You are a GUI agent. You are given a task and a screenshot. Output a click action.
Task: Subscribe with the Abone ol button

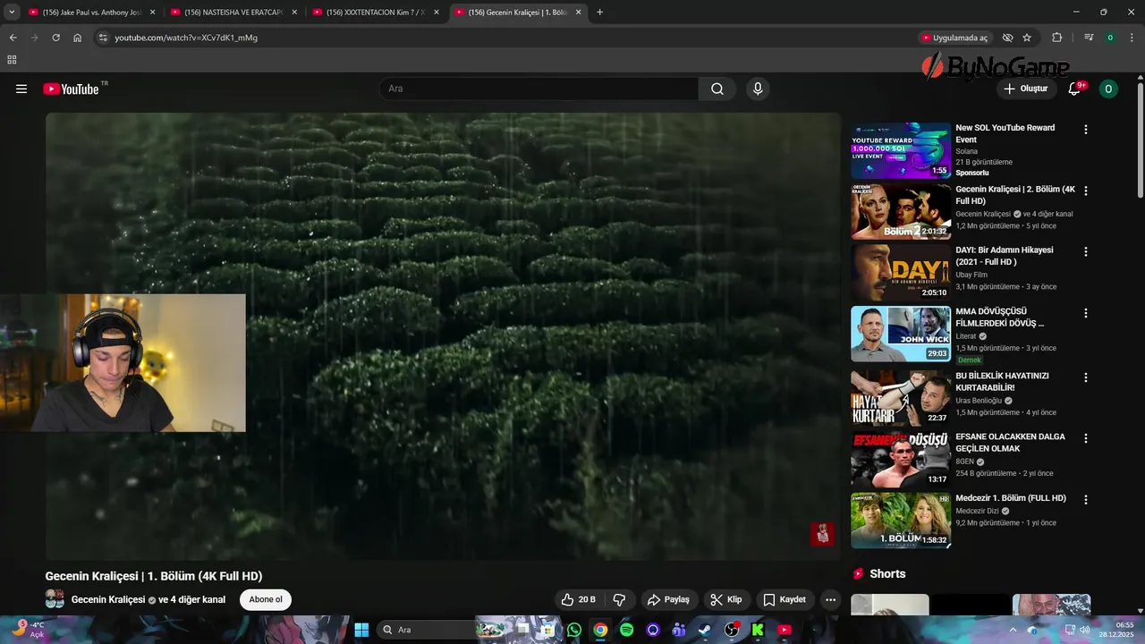(266, 599)
